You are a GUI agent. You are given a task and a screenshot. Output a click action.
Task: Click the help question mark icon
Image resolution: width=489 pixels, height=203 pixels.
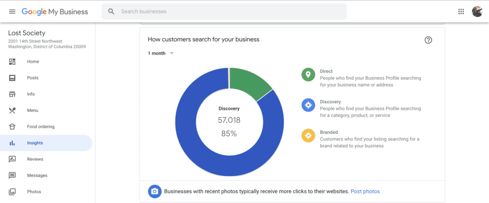coord(428,40)
